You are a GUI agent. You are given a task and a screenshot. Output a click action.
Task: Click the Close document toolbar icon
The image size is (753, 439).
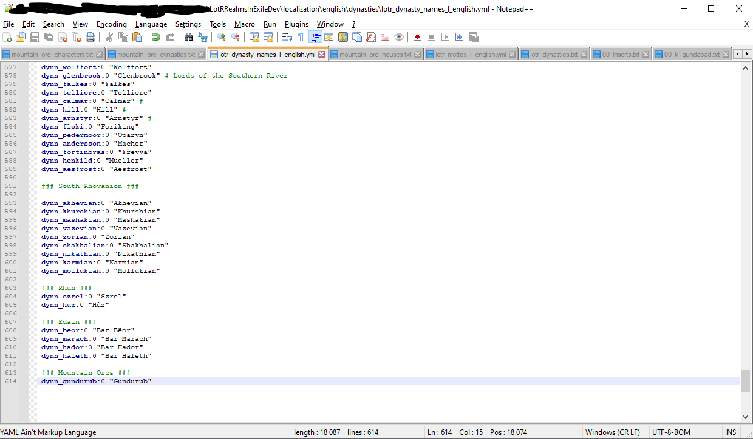pyautogui.click(x=63, y=37)
